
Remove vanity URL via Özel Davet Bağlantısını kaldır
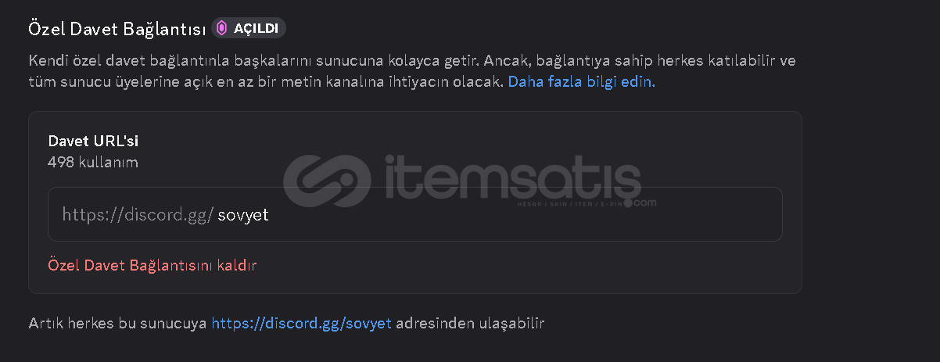pyautogui.click(x=152, y=265)
